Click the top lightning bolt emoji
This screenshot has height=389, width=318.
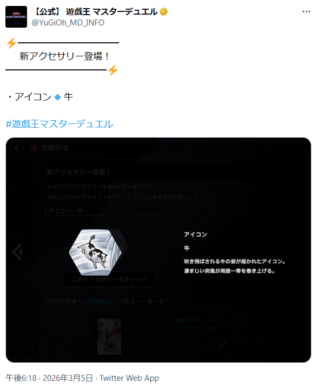[x=11, y=43]
